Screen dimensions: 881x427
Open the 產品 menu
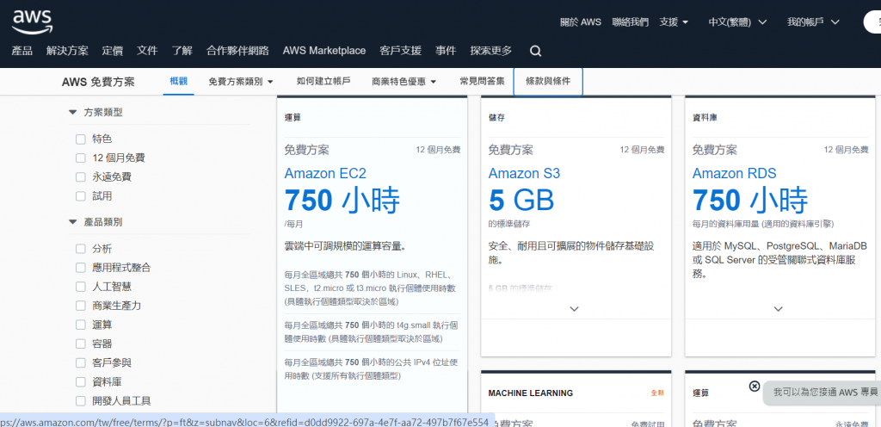22,51
